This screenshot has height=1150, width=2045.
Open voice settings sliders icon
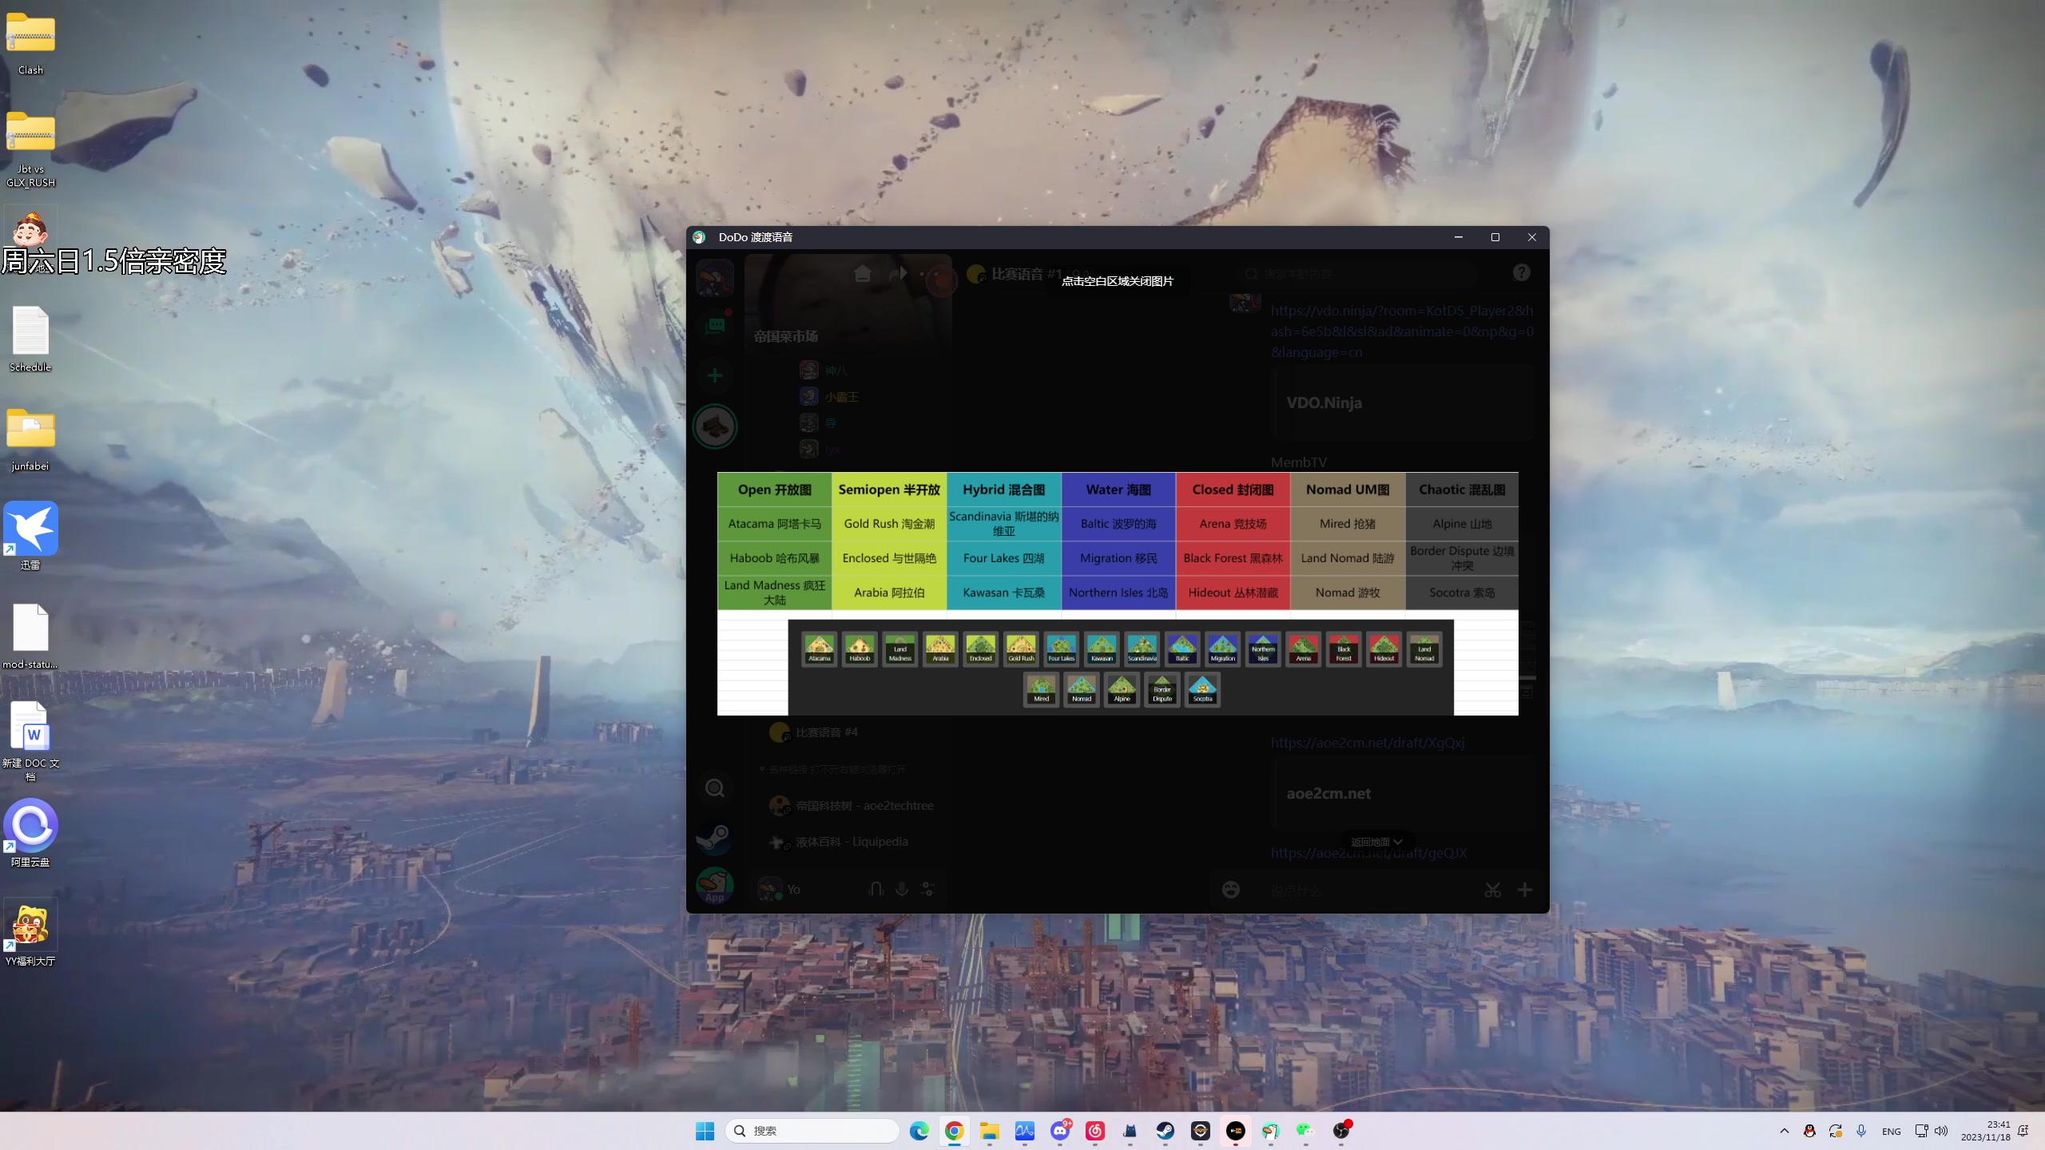pyautogui.click(x=928, y=889)
